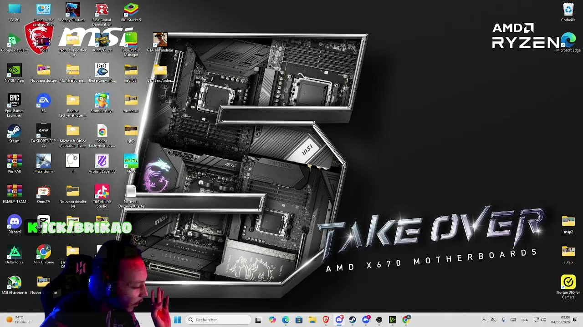Screen dimensions: 583x327
Task: Launch the Delta Force shortcut
Action: click(x=15, y=255)
